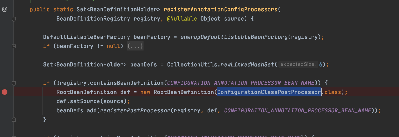Image resolution: width=399 pixels, height=137 pixels.
Task: Click the expectedSize parameter hint
Action: 298,65
